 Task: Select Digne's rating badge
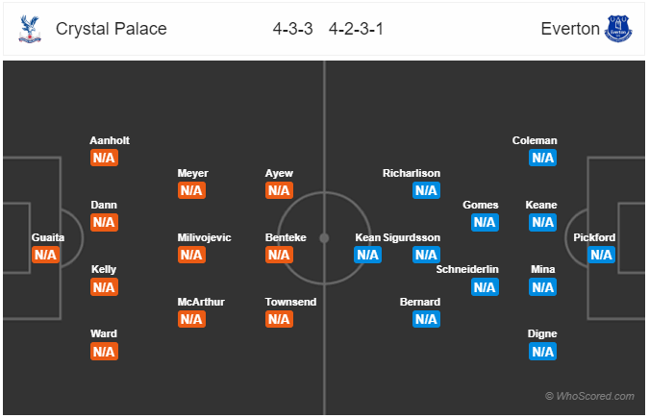click(542, 352)
